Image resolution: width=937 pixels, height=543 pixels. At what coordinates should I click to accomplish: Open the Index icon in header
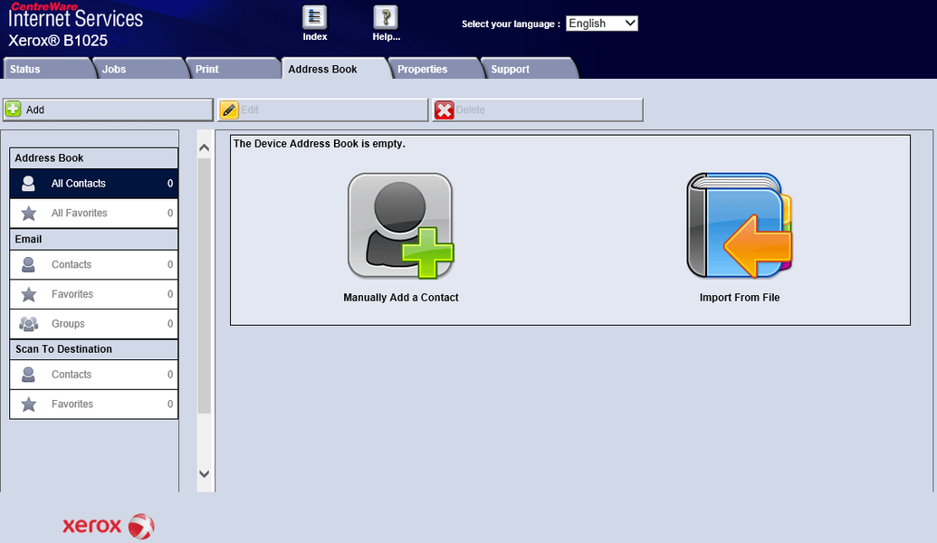[x=314, y=17]
